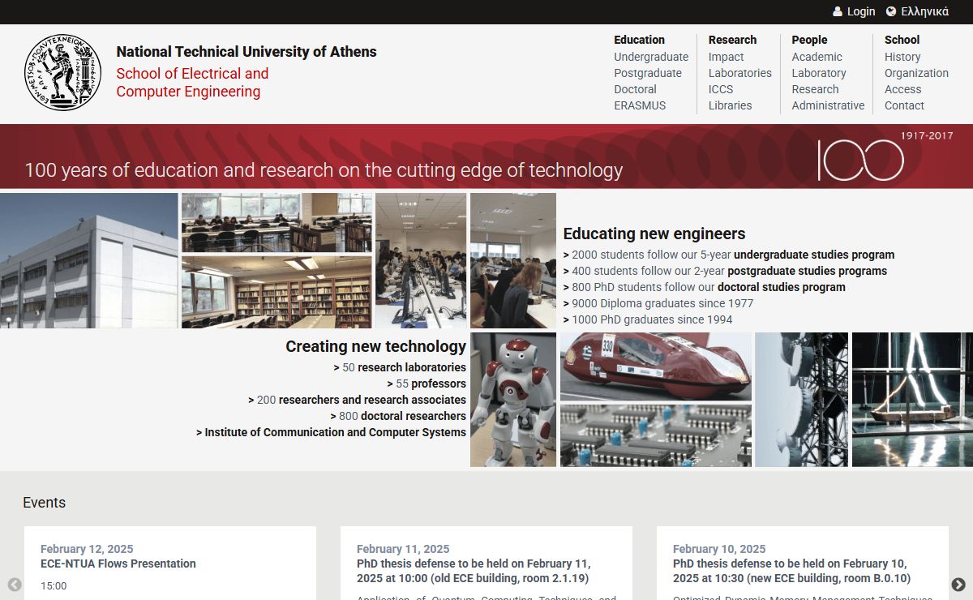Click the Events section heading
The height and width of the screenshot is (600, 973).
coord(44,503)
